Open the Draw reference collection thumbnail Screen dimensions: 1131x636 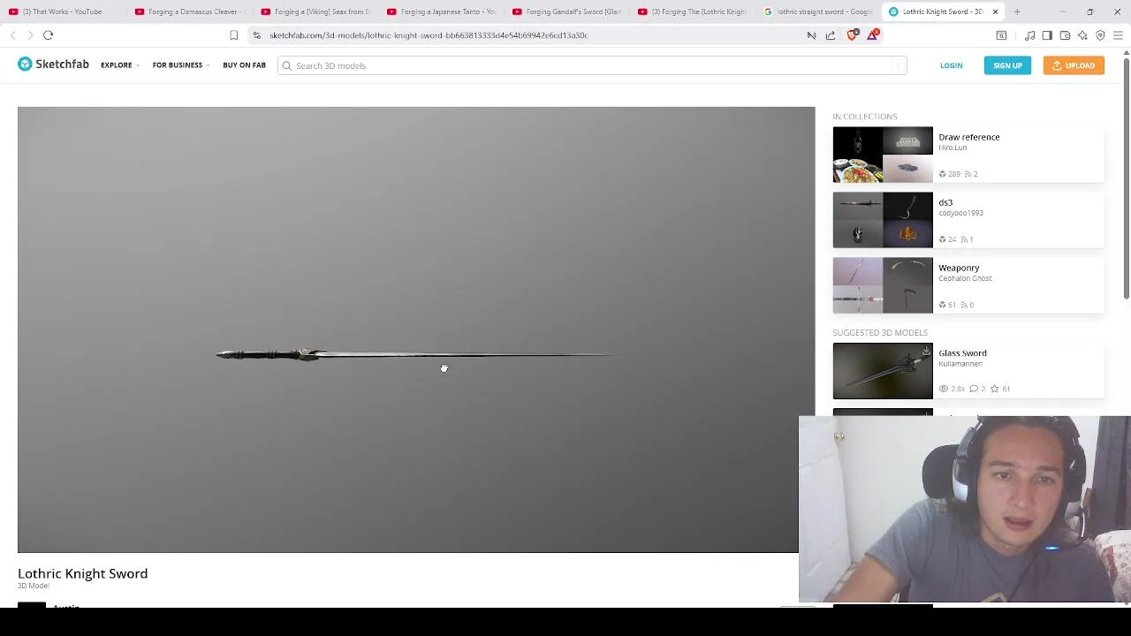click(x=882, y=155)
